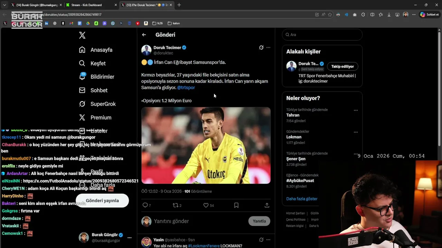Focus the Ara search field
Screen dimensions: 442x248
(322, 35)
